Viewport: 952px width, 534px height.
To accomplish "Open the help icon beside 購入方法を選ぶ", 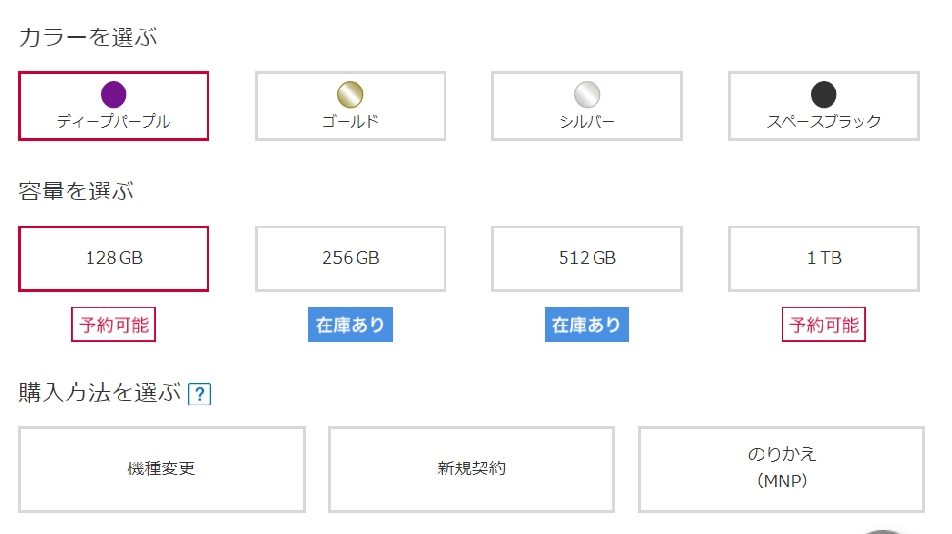I will [x=200, y=394].
